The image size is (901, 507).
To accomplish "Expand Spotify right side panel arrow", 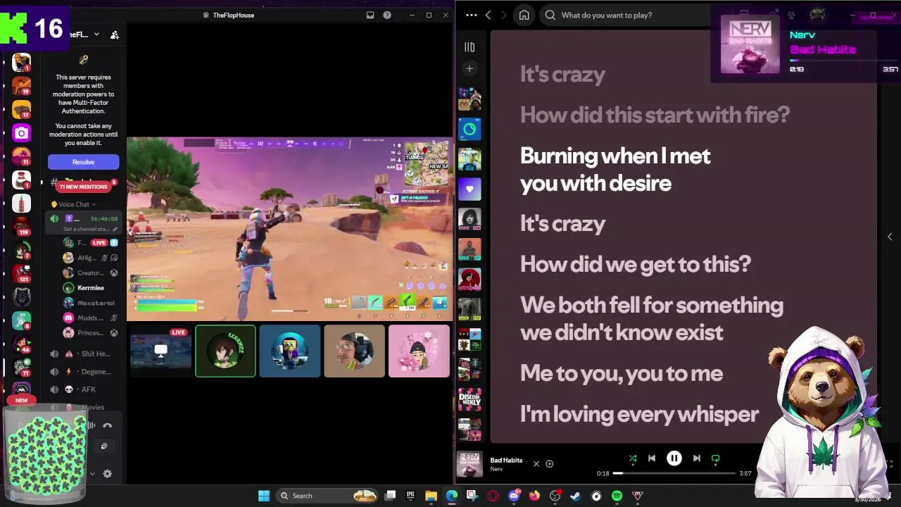I will coord(889,237).
